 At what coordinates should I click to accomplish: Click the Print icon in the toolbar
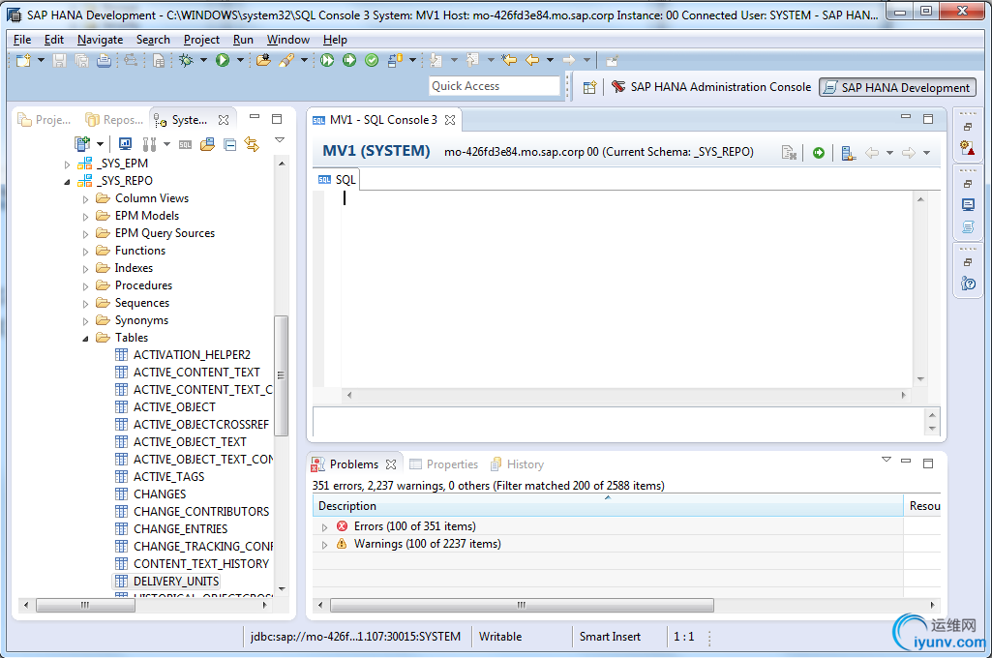point(104,60)
